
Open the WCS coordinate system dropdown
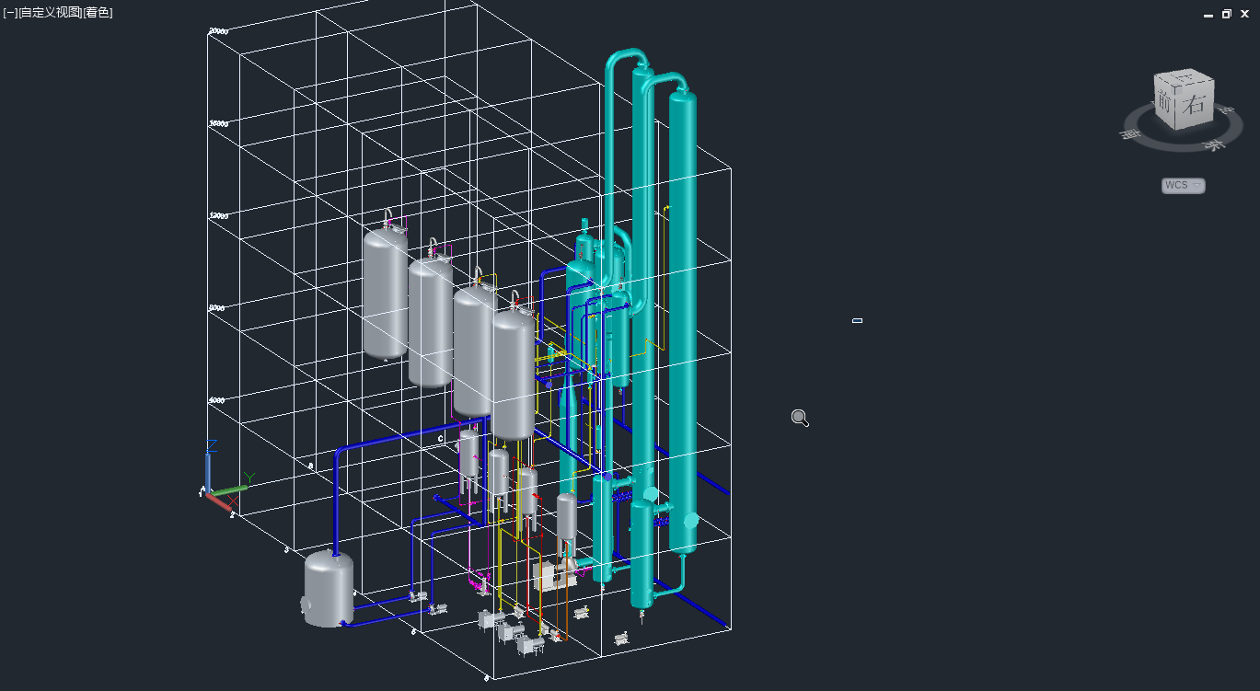pyautogui.click(x=1183, y=186)
